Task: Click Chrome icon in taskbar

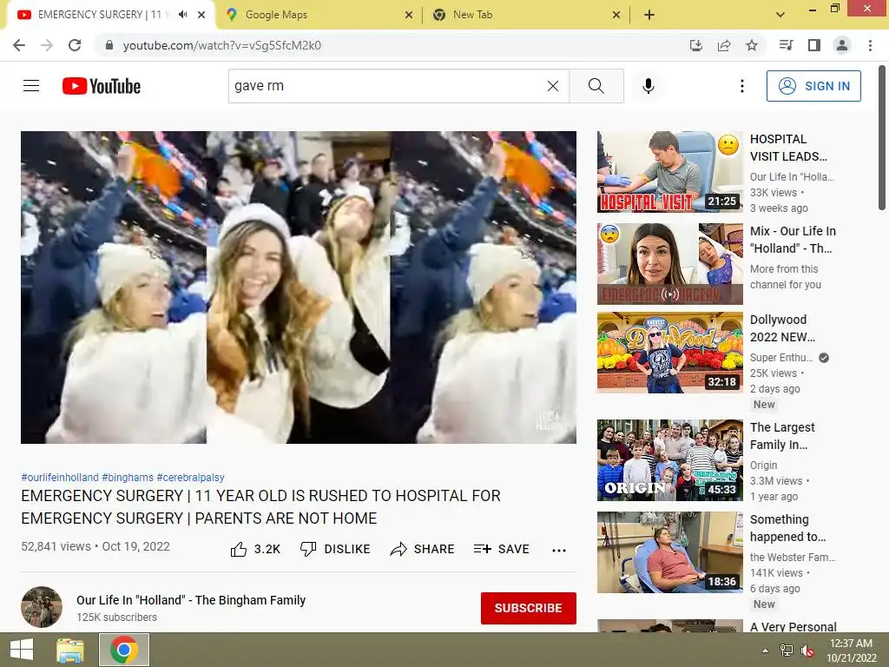Action: [124, 650]
